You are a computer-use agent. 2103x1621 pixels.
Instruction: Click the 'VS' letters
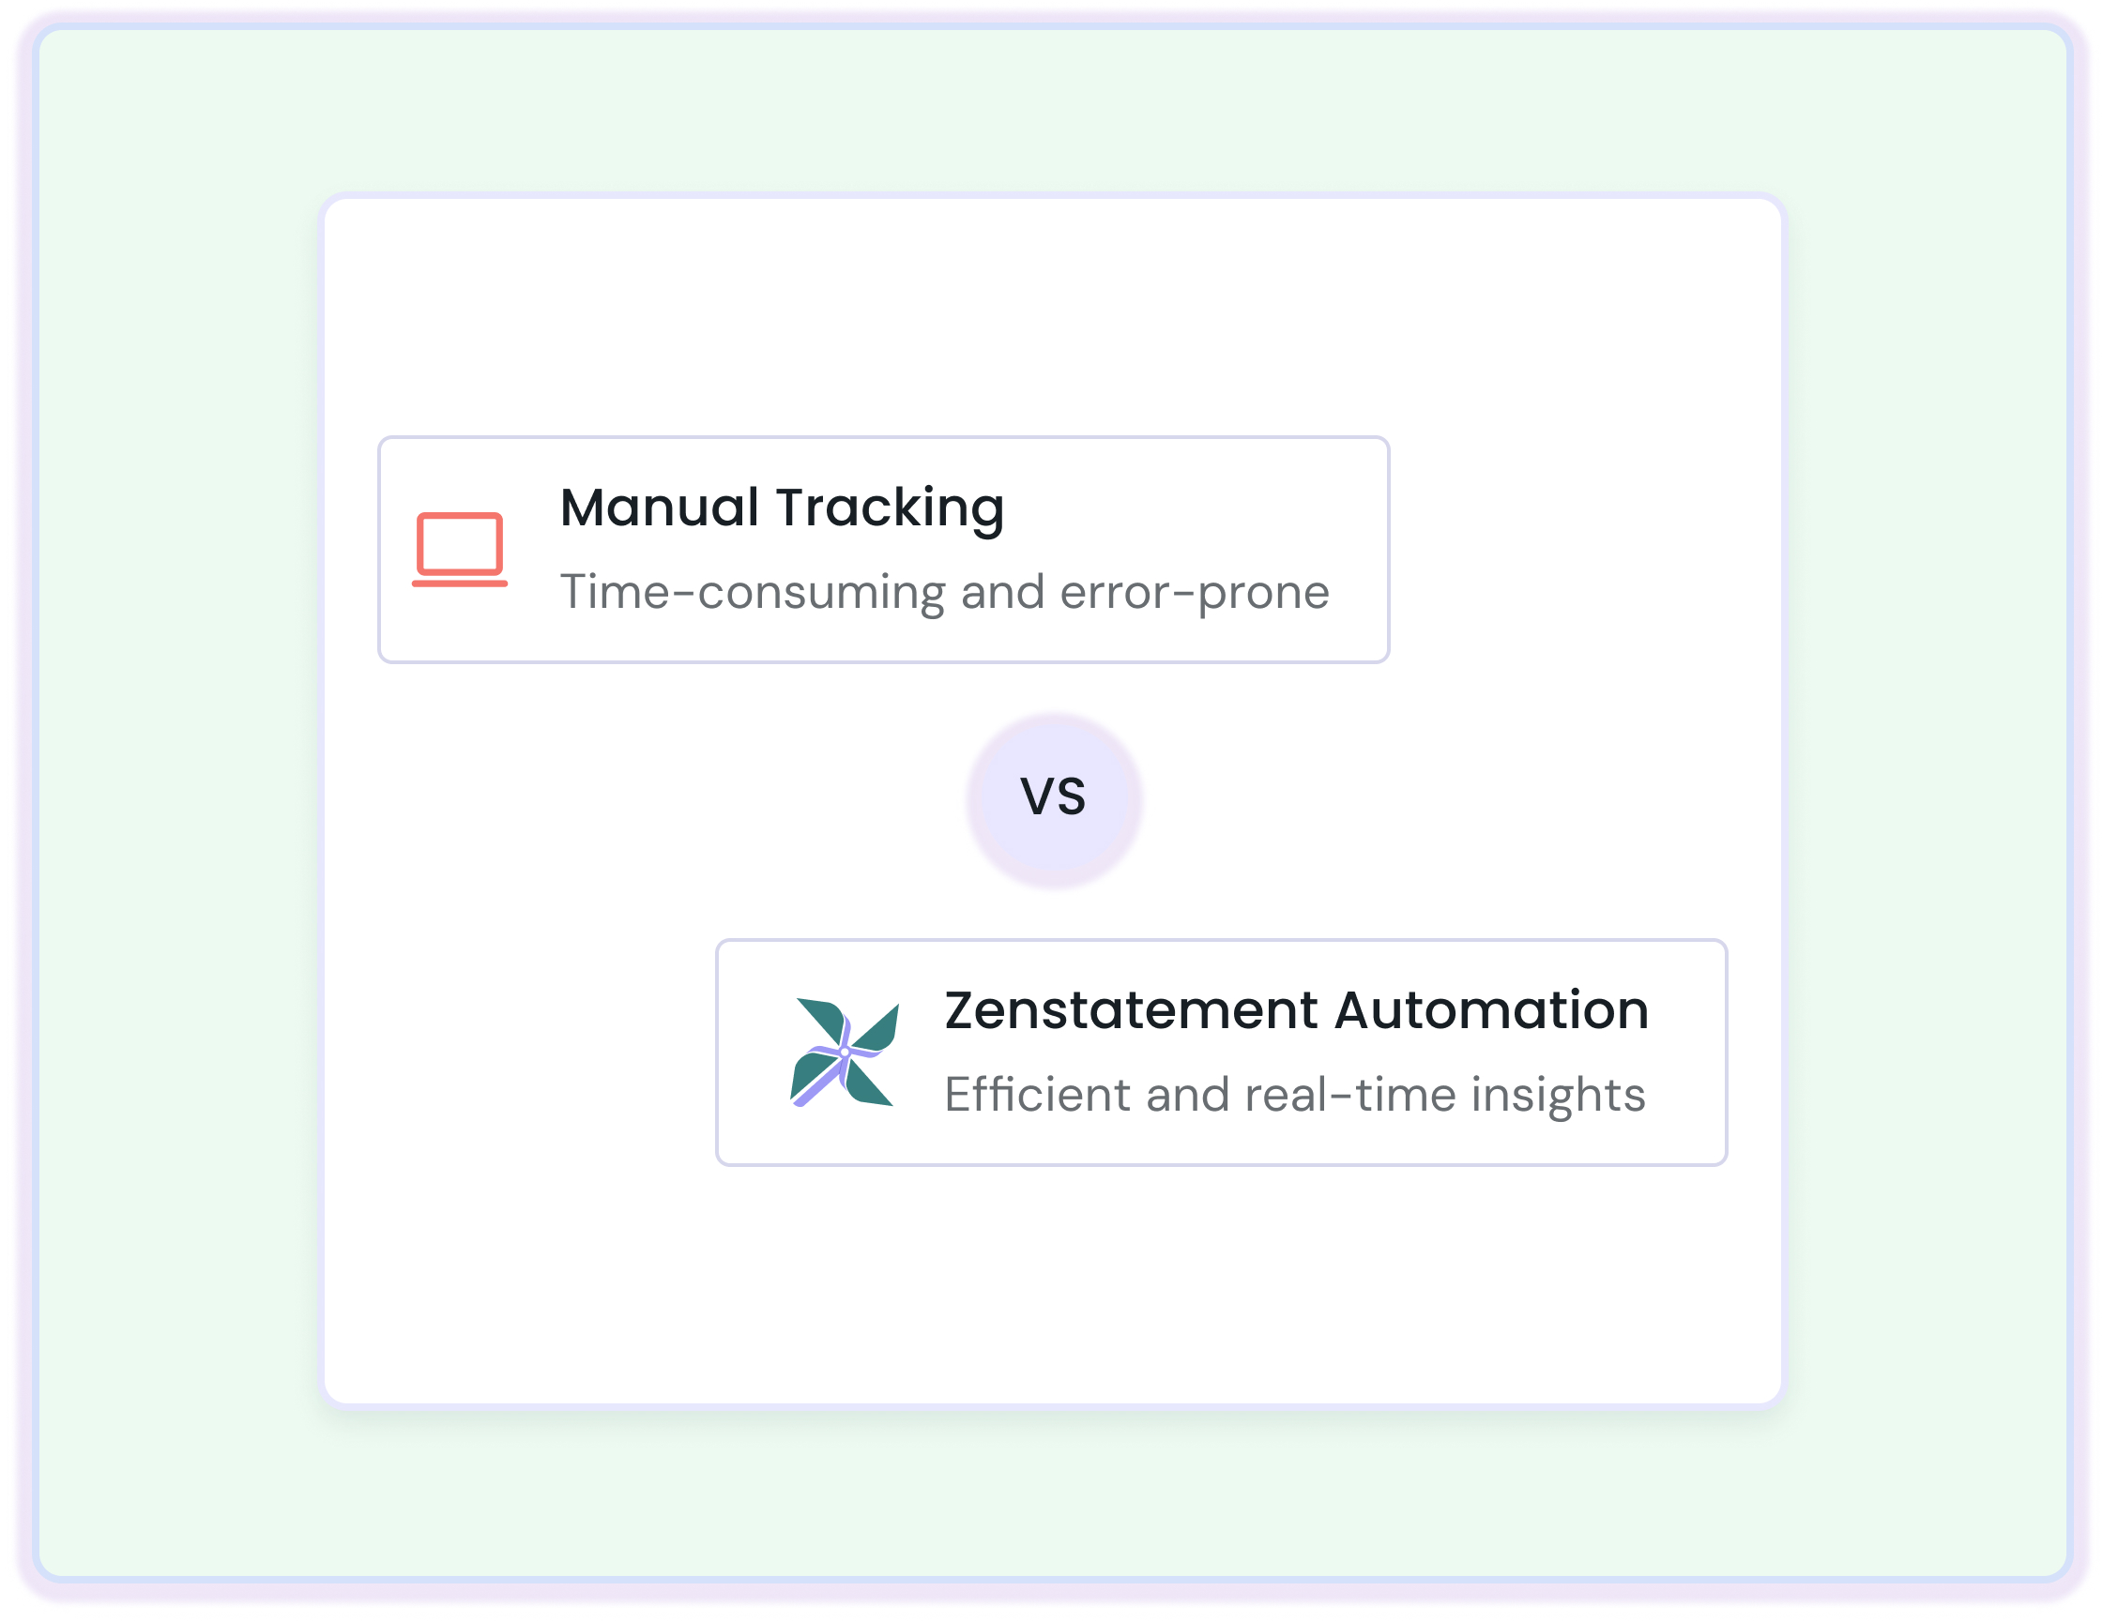pos(1054,798)
